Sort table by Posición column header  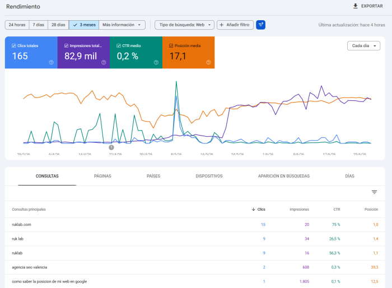371,210
